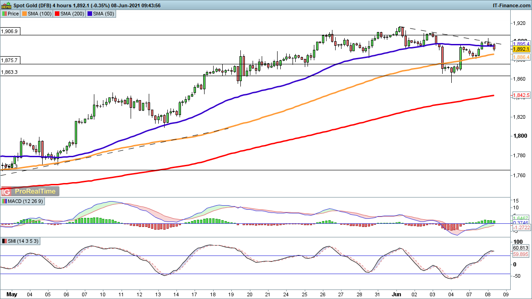Click the 1,906.9 horizontal level label
This screenshot has width=532, height=299.
point(10,32)
